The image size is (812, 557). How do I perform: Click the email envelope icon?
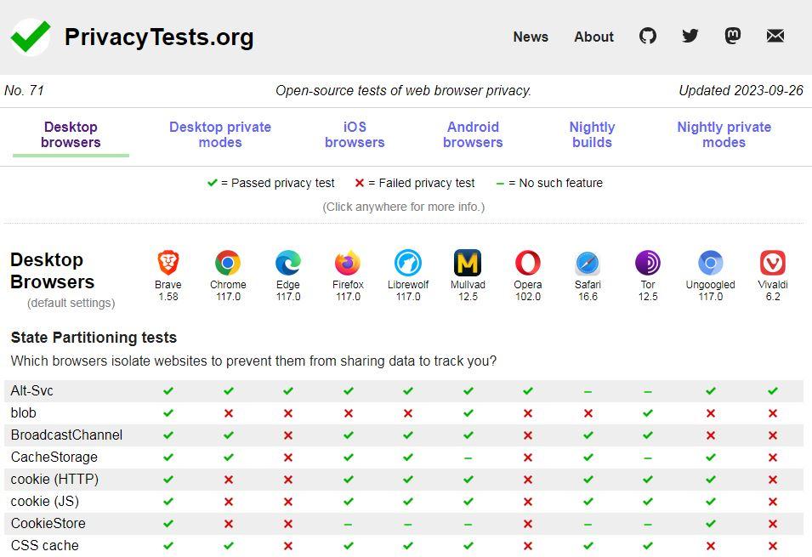tap(775, 36)
